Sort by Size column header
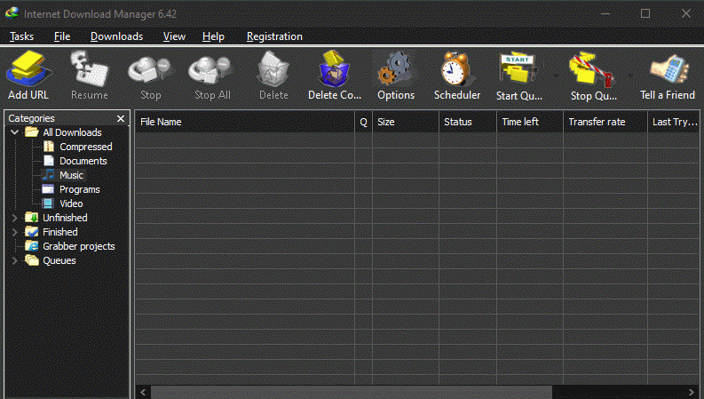 pos(406,122)
